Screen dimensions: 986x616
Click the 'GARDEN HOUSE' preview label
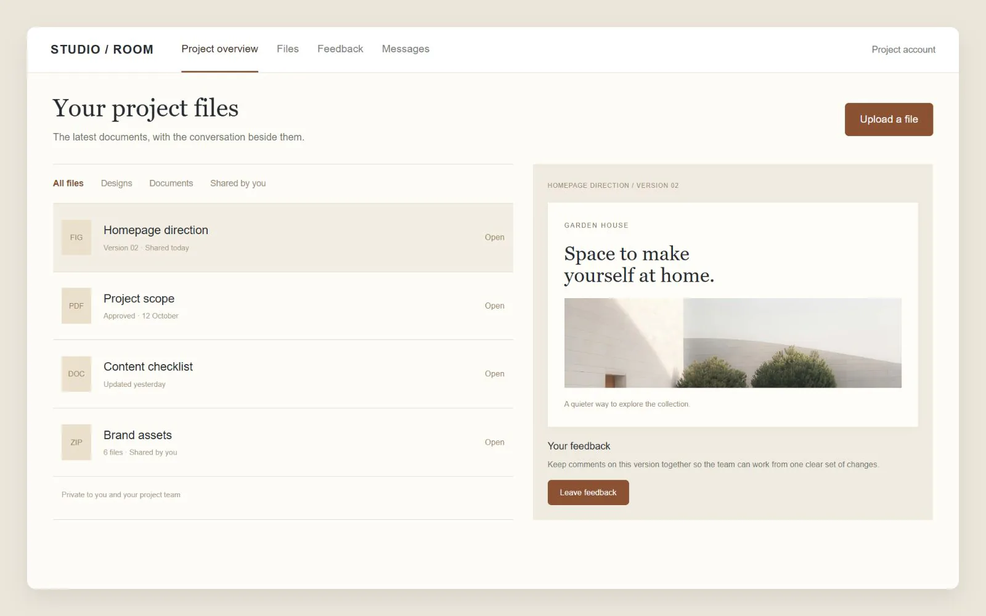[597, 225]
